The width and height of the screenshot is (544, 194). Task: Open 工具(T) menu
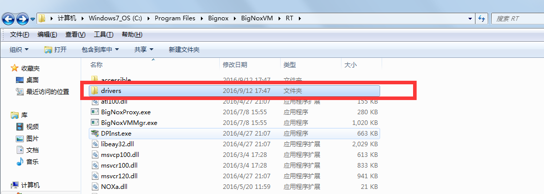click(104, 35)
